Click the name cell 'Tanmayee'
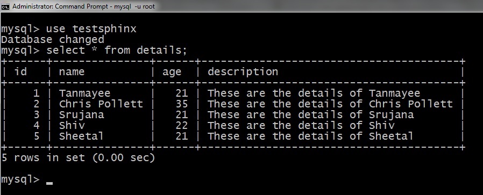Image resolution: width=483 pixels, height=195 pixels. pos(84,93)
